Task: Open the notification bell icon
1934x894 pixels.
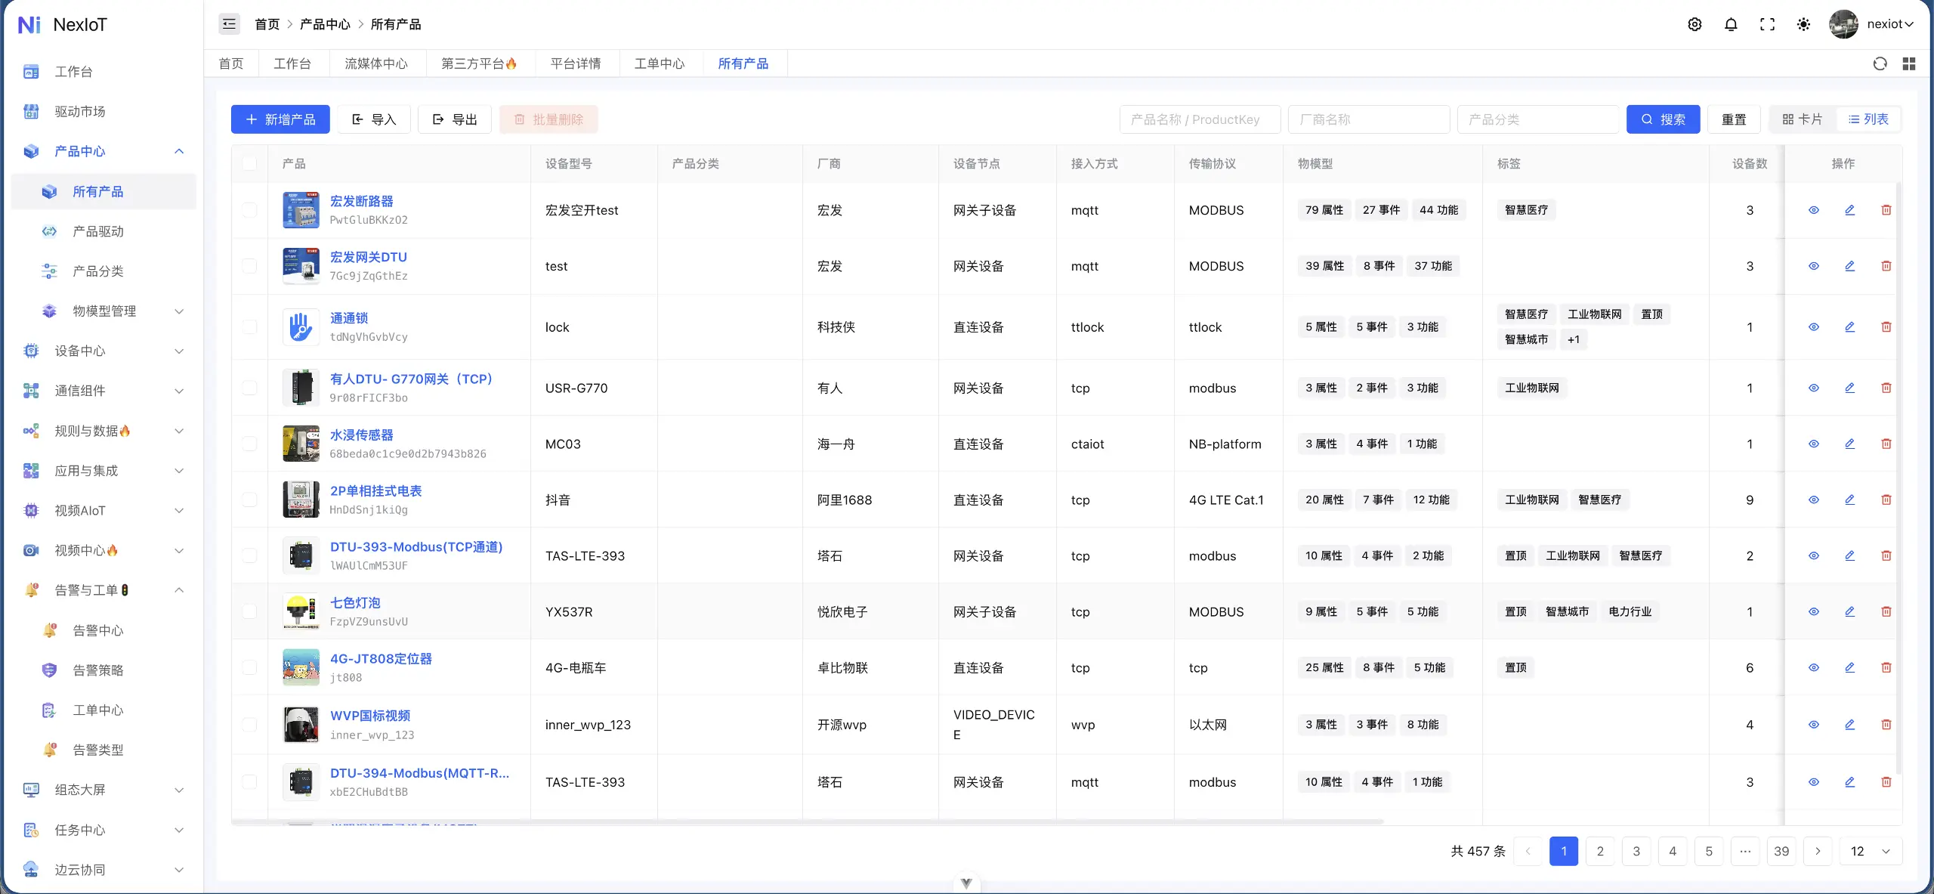Action: click(x=1731, y=24)
